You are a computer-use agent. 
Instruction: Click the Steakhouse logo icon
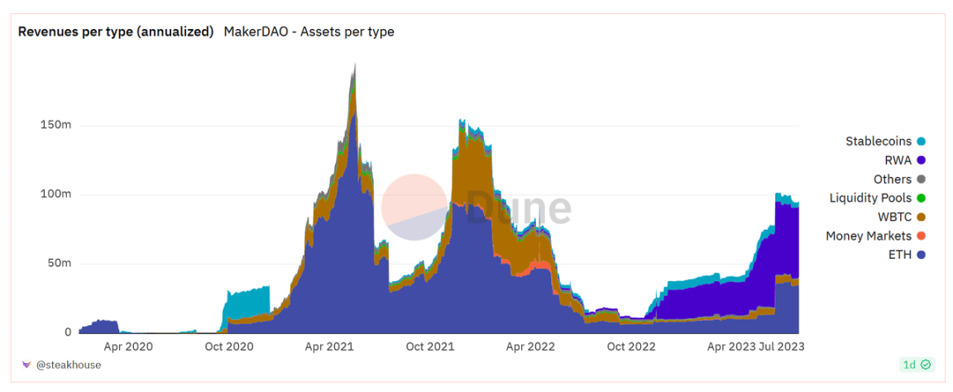tap(26, 365)
